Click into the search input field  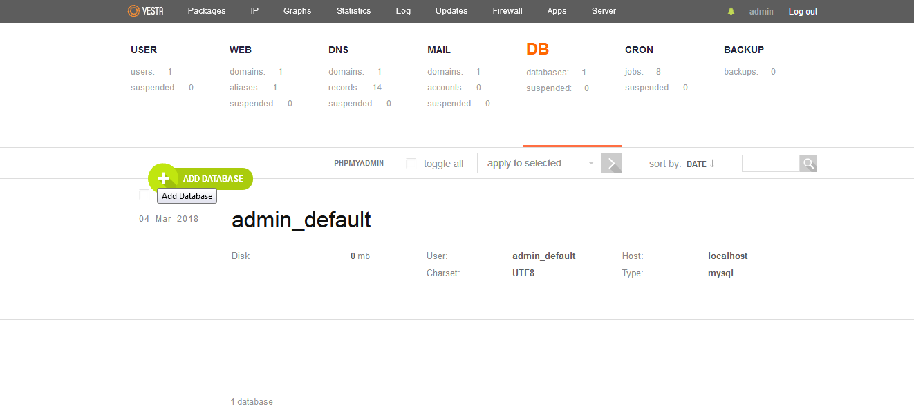(770, 164)
